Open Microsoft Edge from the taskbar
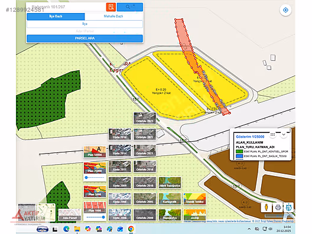Viewport: 312px width, 234px height. pyautogui.click(x=66, y=229)
